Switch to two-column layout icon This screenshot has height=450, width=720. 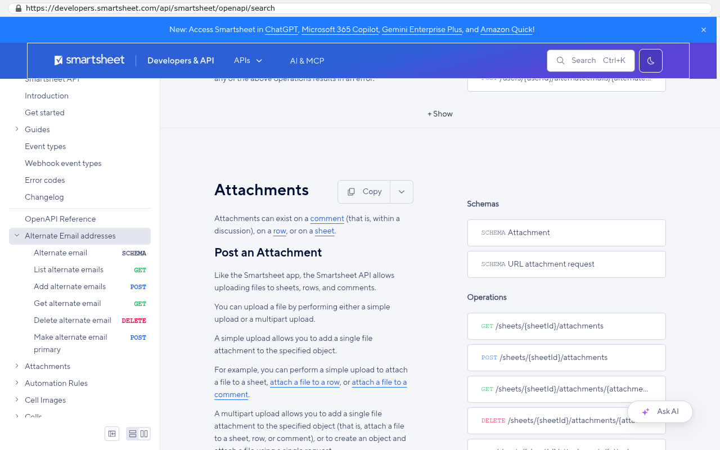click(144, 434)
